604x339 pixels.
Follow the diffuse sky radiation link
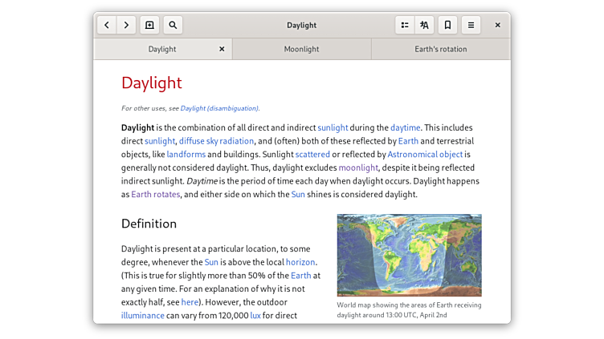[x=216, y=141]
